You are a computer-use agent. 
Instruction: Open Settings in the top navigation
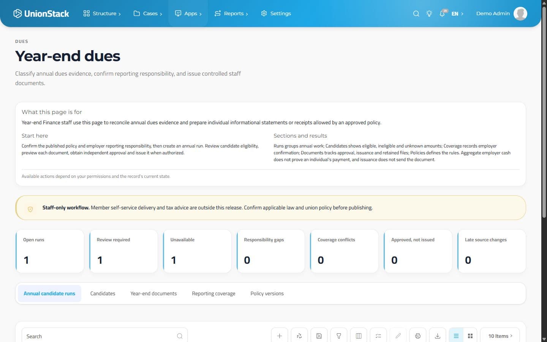[x=276, y=14]
